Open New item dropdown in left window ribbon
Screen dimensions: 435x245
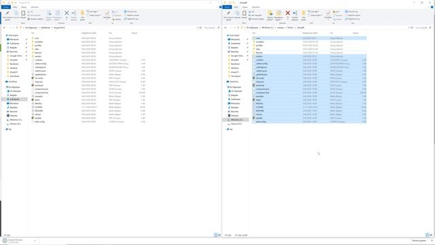click(92, 12)
